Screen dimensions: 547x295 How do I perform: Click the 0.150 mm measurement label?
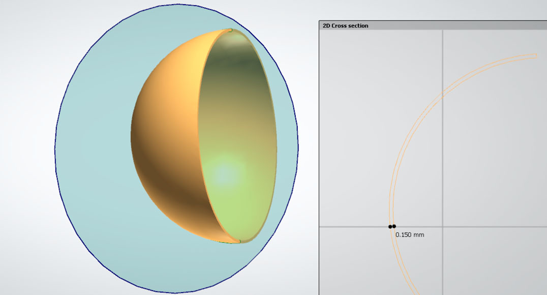click(410, 234)
